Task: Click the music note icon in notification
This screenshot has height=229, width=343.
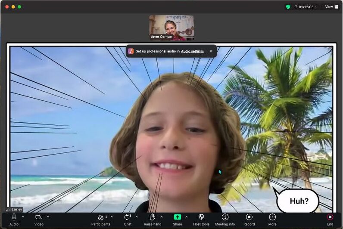Action: coord(131,51)
